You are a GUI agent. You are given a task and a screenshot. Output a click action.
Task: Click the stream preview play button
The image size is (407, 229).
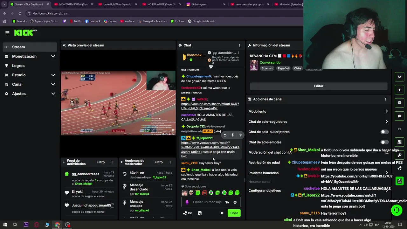(64, 134)
